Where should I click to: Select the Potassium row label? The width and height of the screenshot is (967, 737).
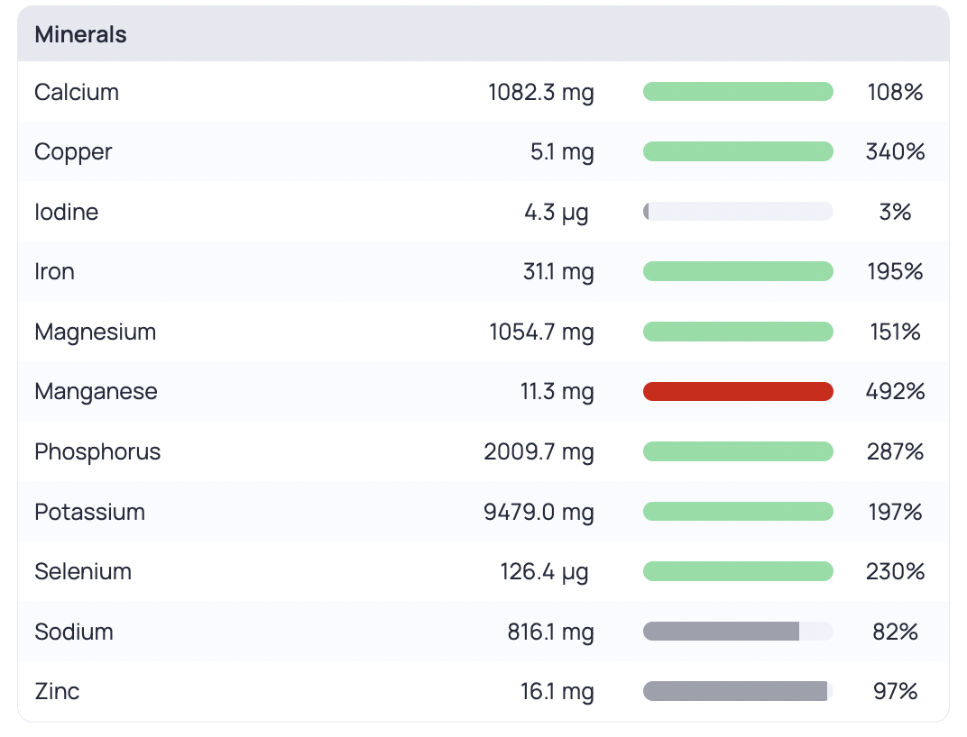pos(89,512)
